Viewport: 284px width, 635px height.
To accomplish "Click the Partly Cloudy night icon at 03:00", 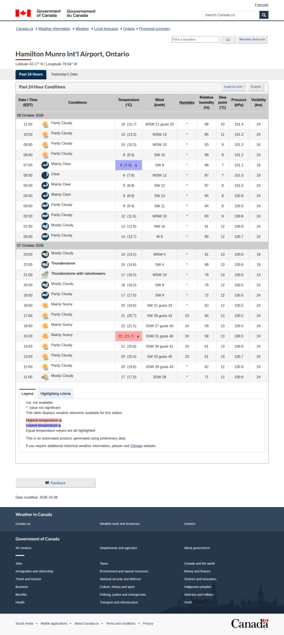I will [45, 206].
